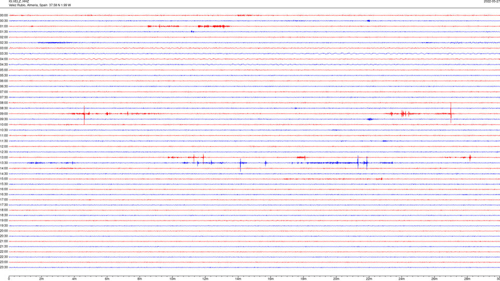Select the 11:00 trace time label
500x281 pixels.
(x=4, y=136)
